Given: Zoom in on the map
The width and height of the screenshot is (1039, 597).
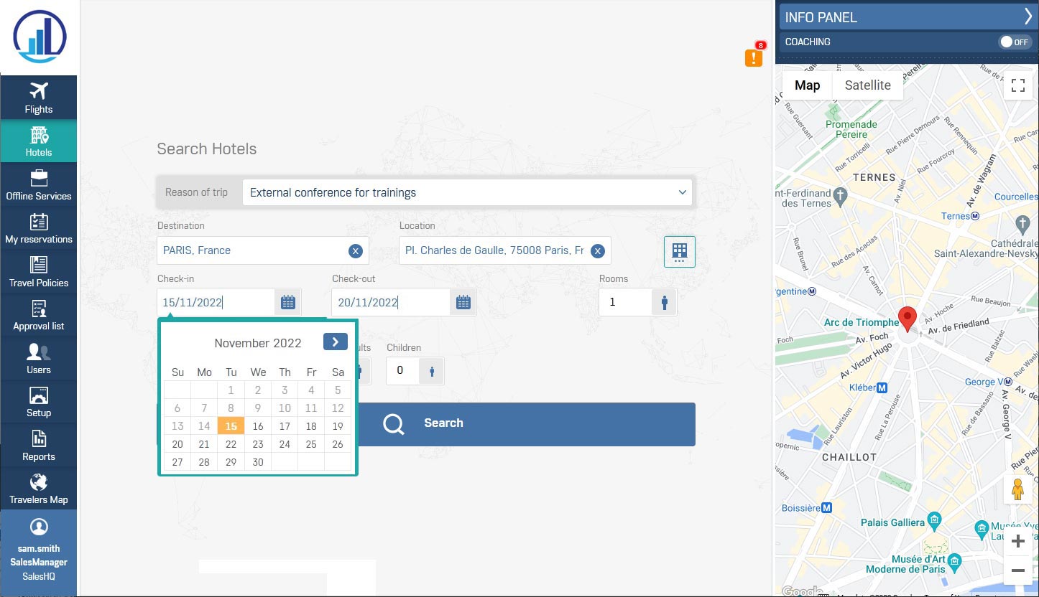Looking at the screenshot, I should click(1017, 542).
